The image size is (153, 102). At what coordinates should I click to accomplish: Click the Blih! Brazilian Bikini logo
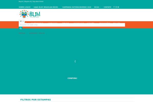30,14
